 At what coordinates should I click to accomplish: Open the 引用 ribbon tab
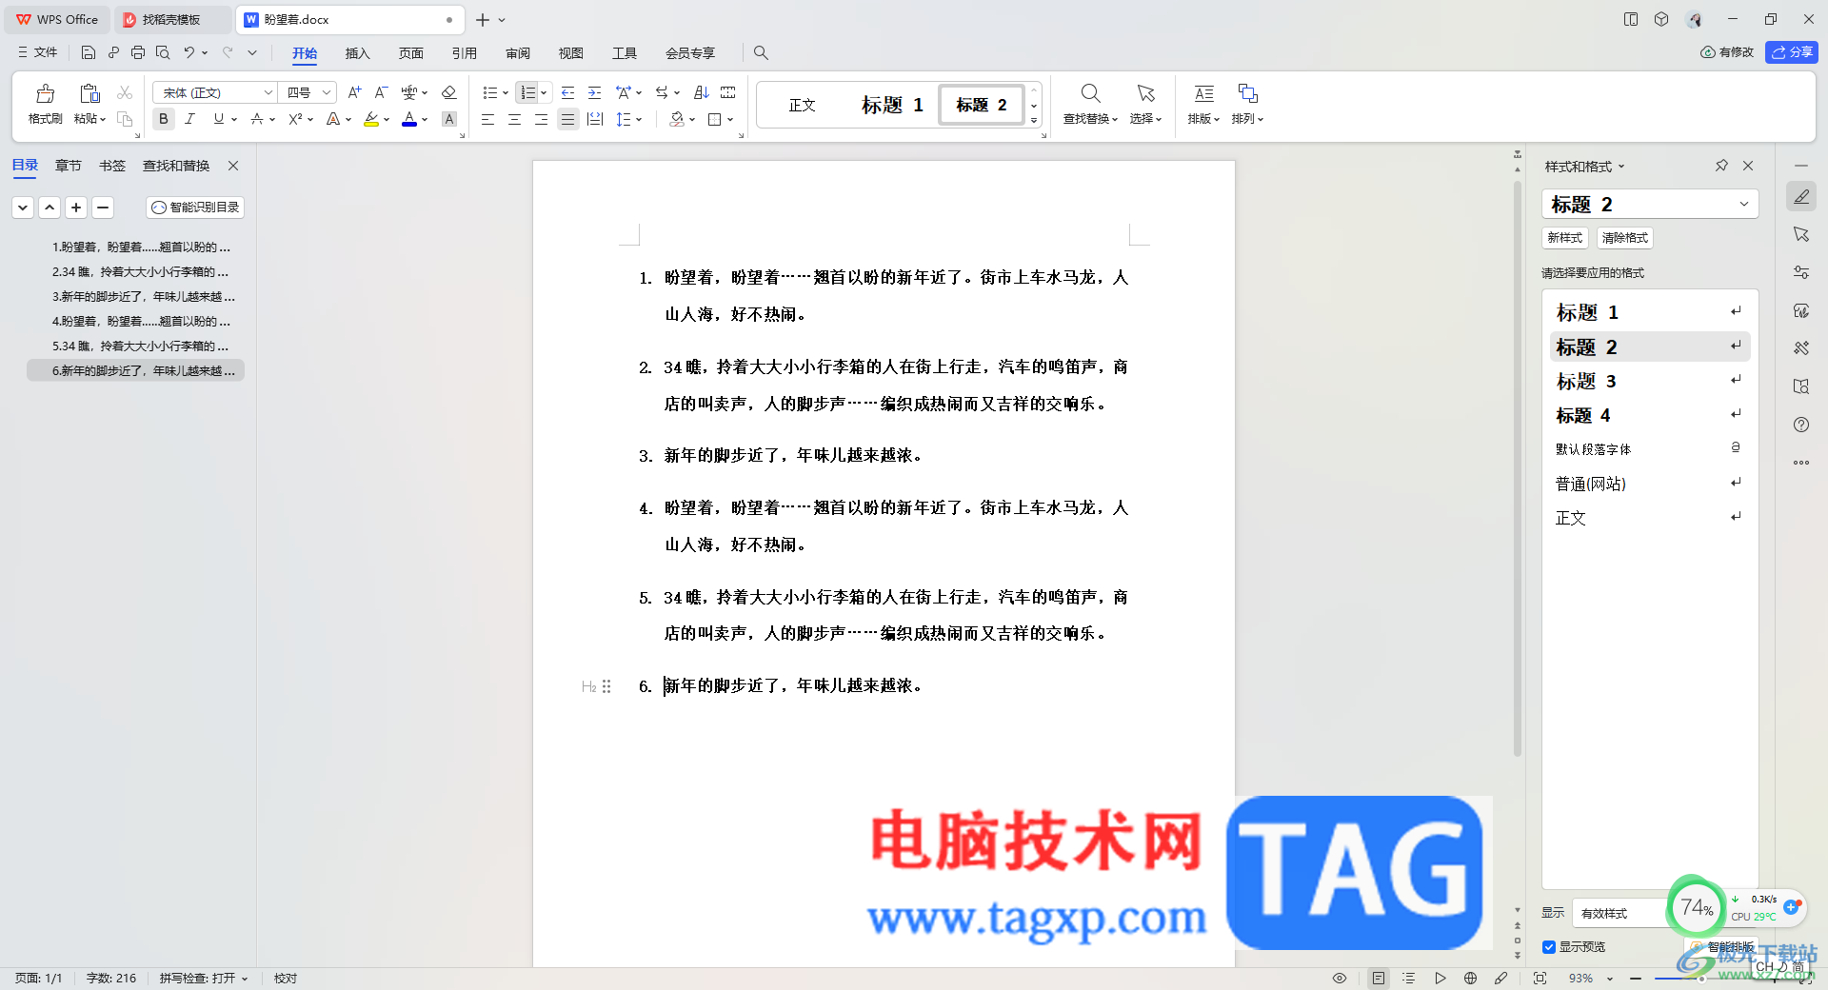coord(465,53)
